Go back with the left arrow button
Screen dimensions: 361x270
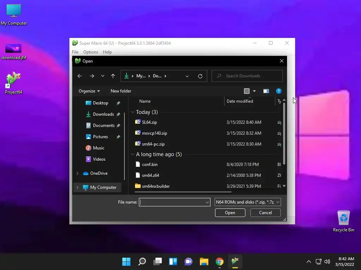(80, 76)
